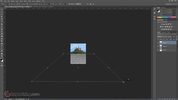Add an Invert adjustment
Screen dimensions: 178x100
(x=162, y=29)
